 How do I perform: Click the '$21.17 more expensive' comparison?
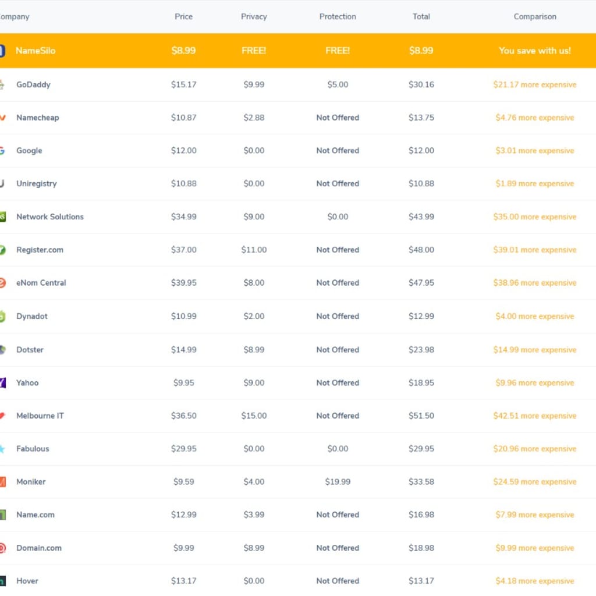[x=535, y=84]
